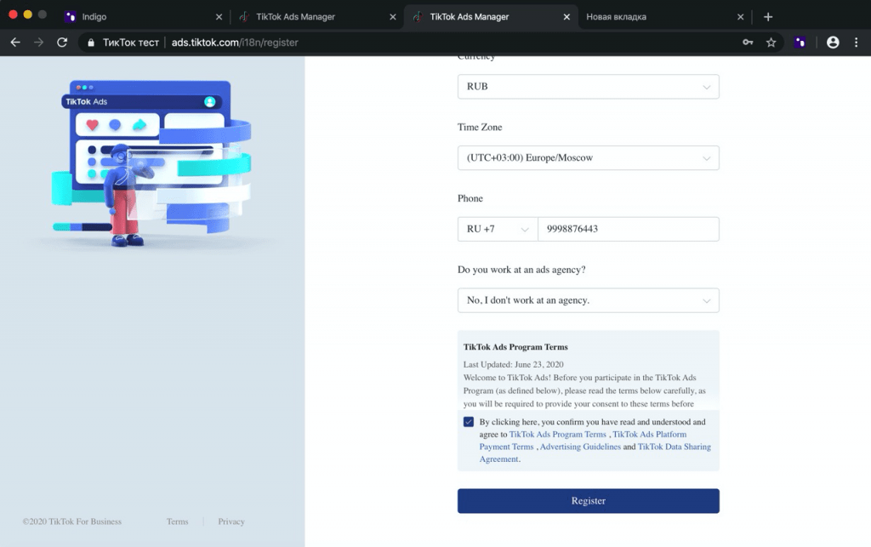Screen dimensions: 871x547
Task: Open the Chrome three-dot menu
Action: pyautogui.click(x=856, y=42)
